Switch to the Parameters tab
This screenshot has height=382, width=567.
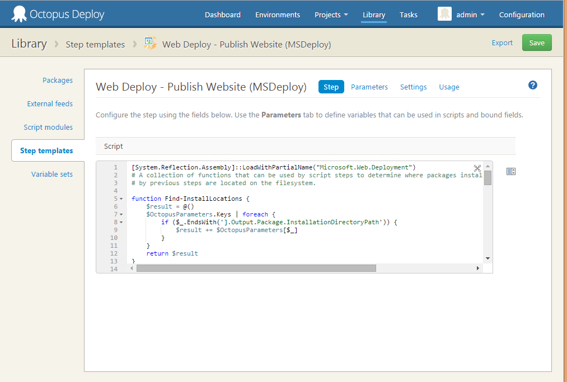(x=369, y=87)
